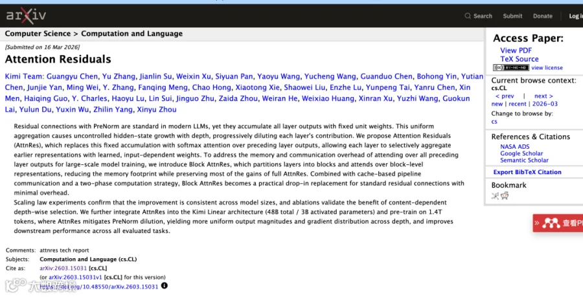Click the 'Submitted on 16 Mar 2026' dateline
The width and height of the screenshot is (583, 297).
(x=42, y=47)
